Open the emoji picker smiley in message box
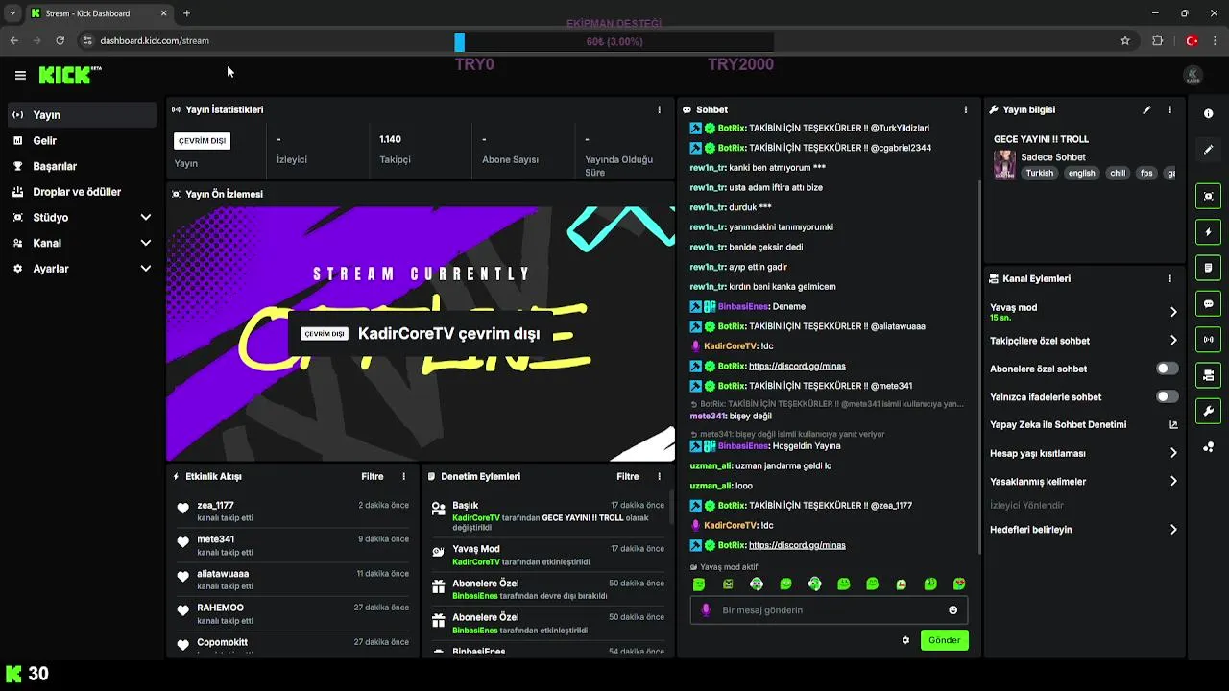This screenshot has width=1229, height=691. [x=952, y=609]
